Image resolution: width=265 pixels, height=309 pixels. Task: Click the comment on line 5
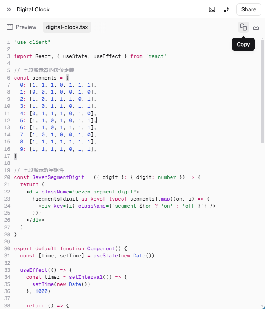44,70
